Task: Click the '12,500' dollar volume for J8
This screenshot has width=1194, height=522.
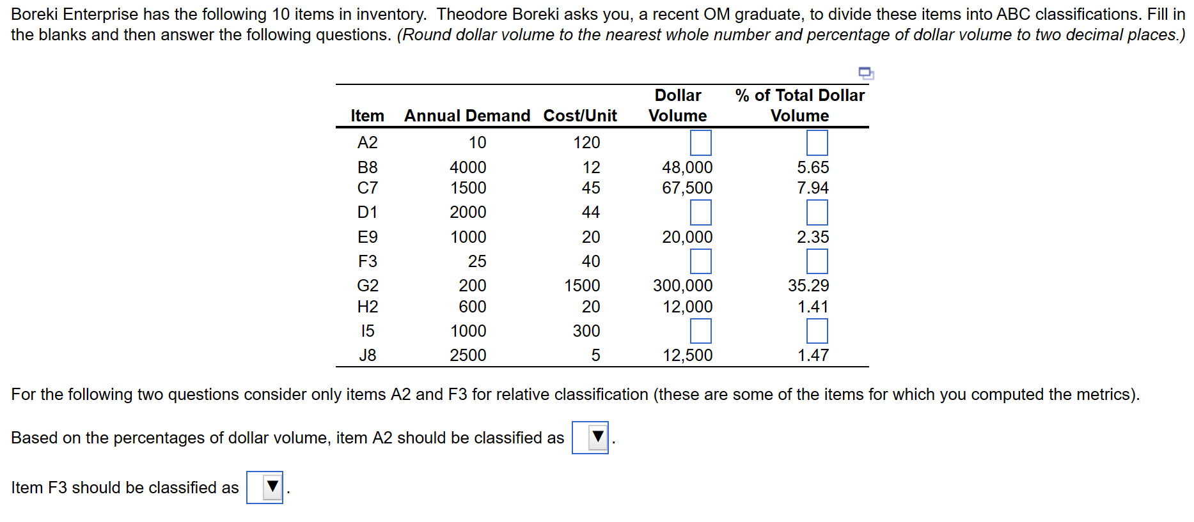Action: pyautogui.click(x=687, y=355)
